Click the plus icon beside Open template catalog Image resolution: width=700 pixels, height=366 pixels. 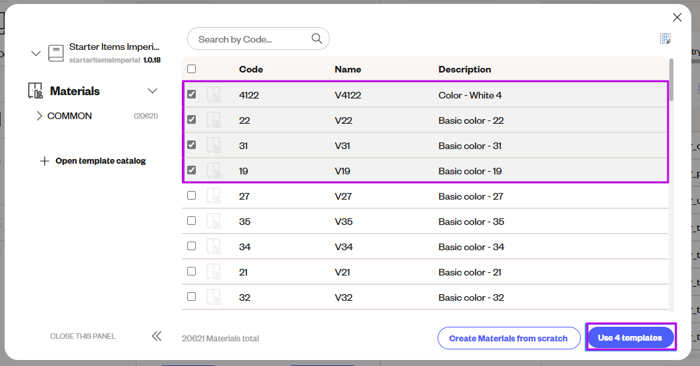(x=44, y=161)
